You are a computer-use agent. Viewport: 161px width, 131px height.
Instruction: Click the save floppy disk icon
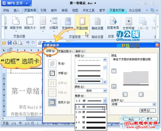click(10, 43)
